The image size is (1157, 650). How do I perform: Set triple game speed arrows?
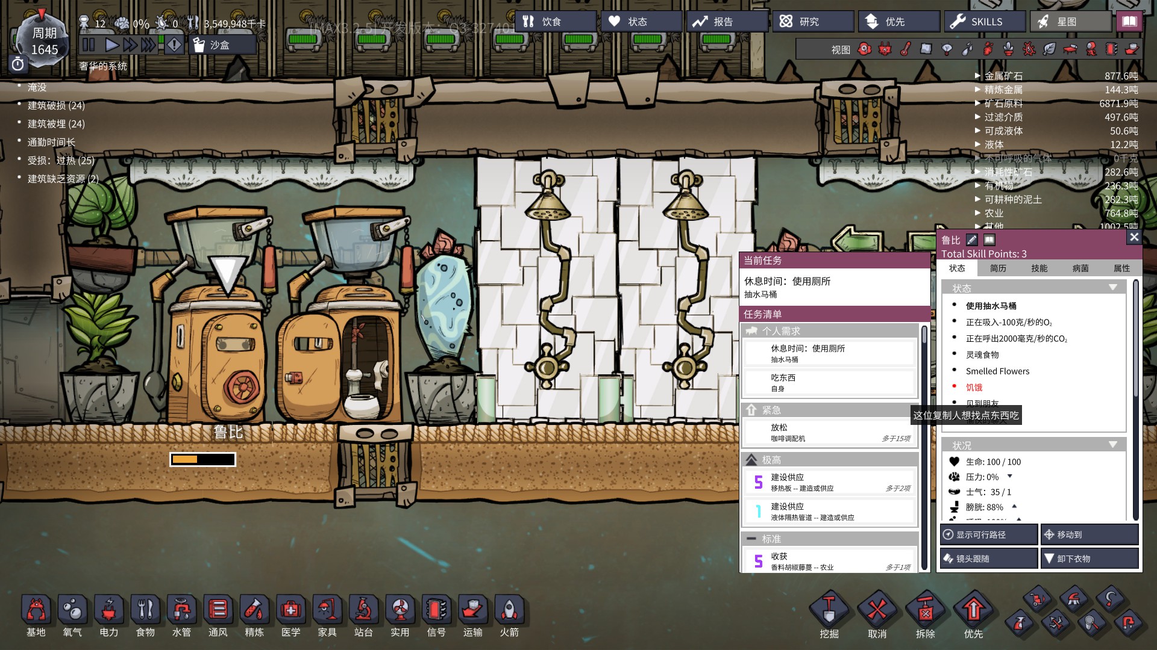pos(148,45)
